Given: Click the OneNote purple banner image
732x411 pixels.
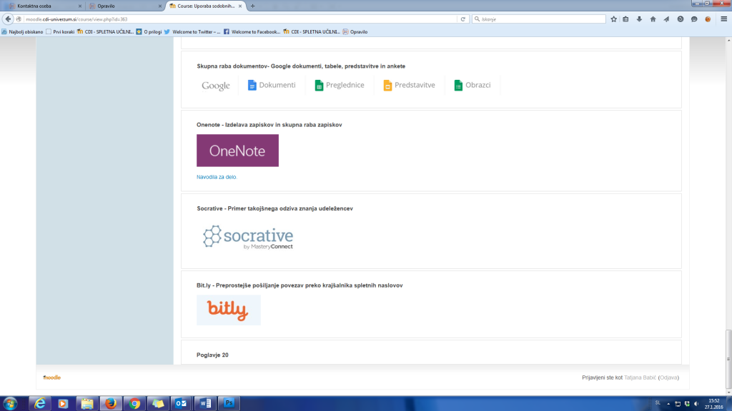Looking at the screenshot, I should click(x=237, y=151).
